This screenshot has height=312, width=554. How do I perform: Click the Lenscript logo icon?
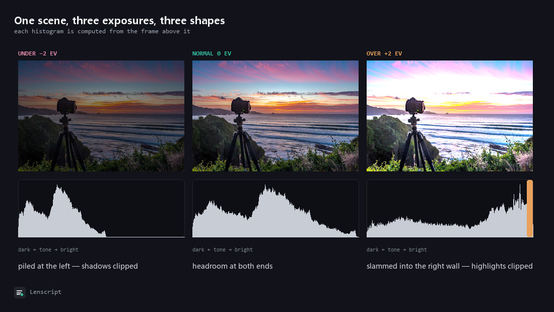[x=20, y=292]
